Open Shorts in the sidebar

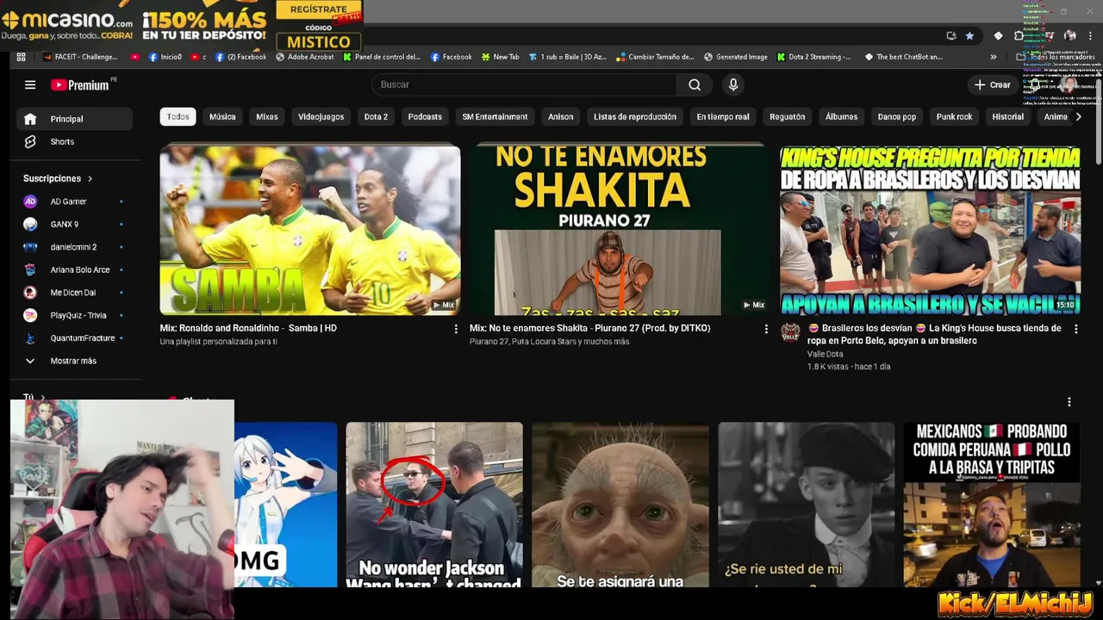(x=74, y=141)
